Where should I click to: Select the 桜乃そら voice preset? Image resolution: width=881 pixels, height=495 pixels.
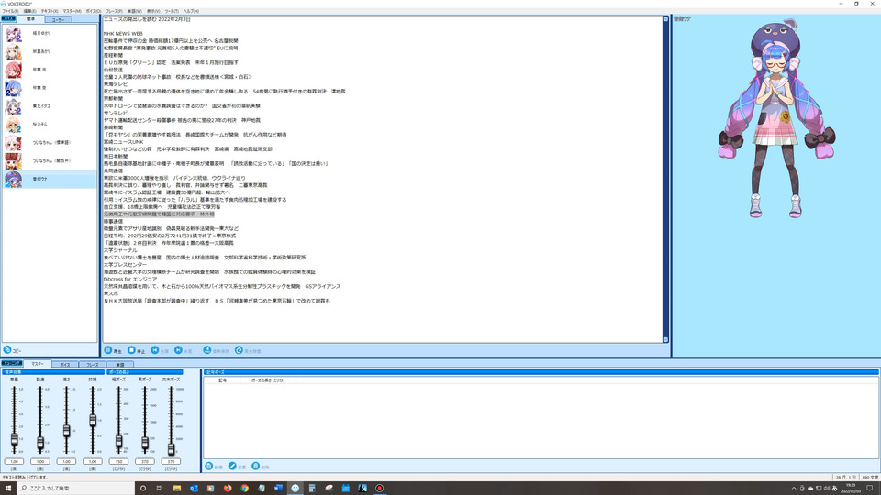(x=50, y=125)
